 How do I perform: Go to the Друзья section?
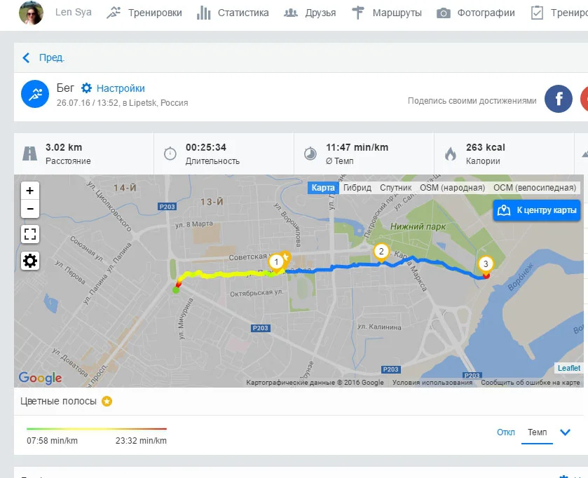tap(320, 13)
